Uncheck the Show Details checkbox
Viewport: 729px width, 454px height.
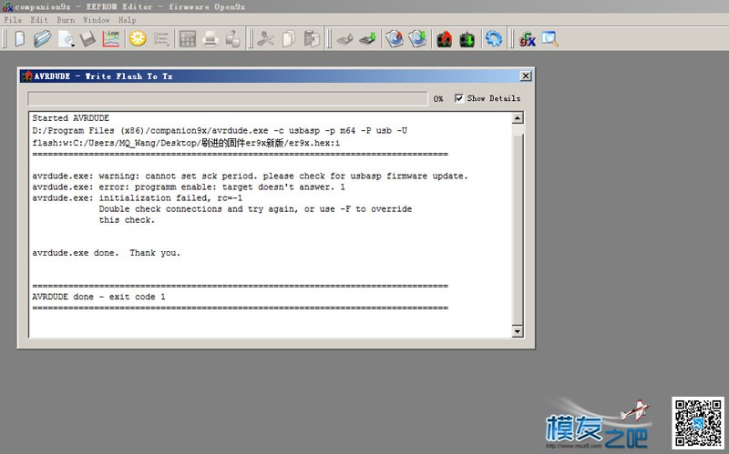tap(459, 98)
